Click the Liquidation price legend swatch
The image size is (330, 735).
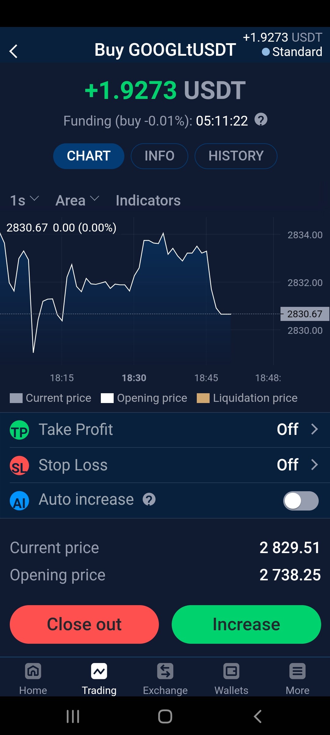coord(203,398)
